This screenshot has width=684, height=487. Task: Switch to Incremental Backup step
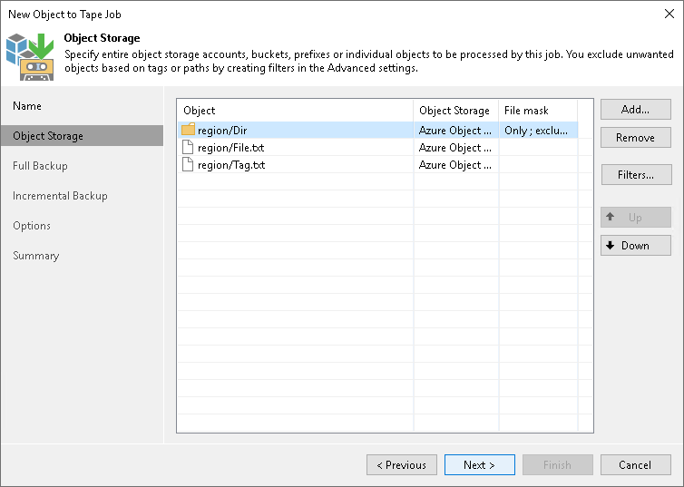coord(60,196)
